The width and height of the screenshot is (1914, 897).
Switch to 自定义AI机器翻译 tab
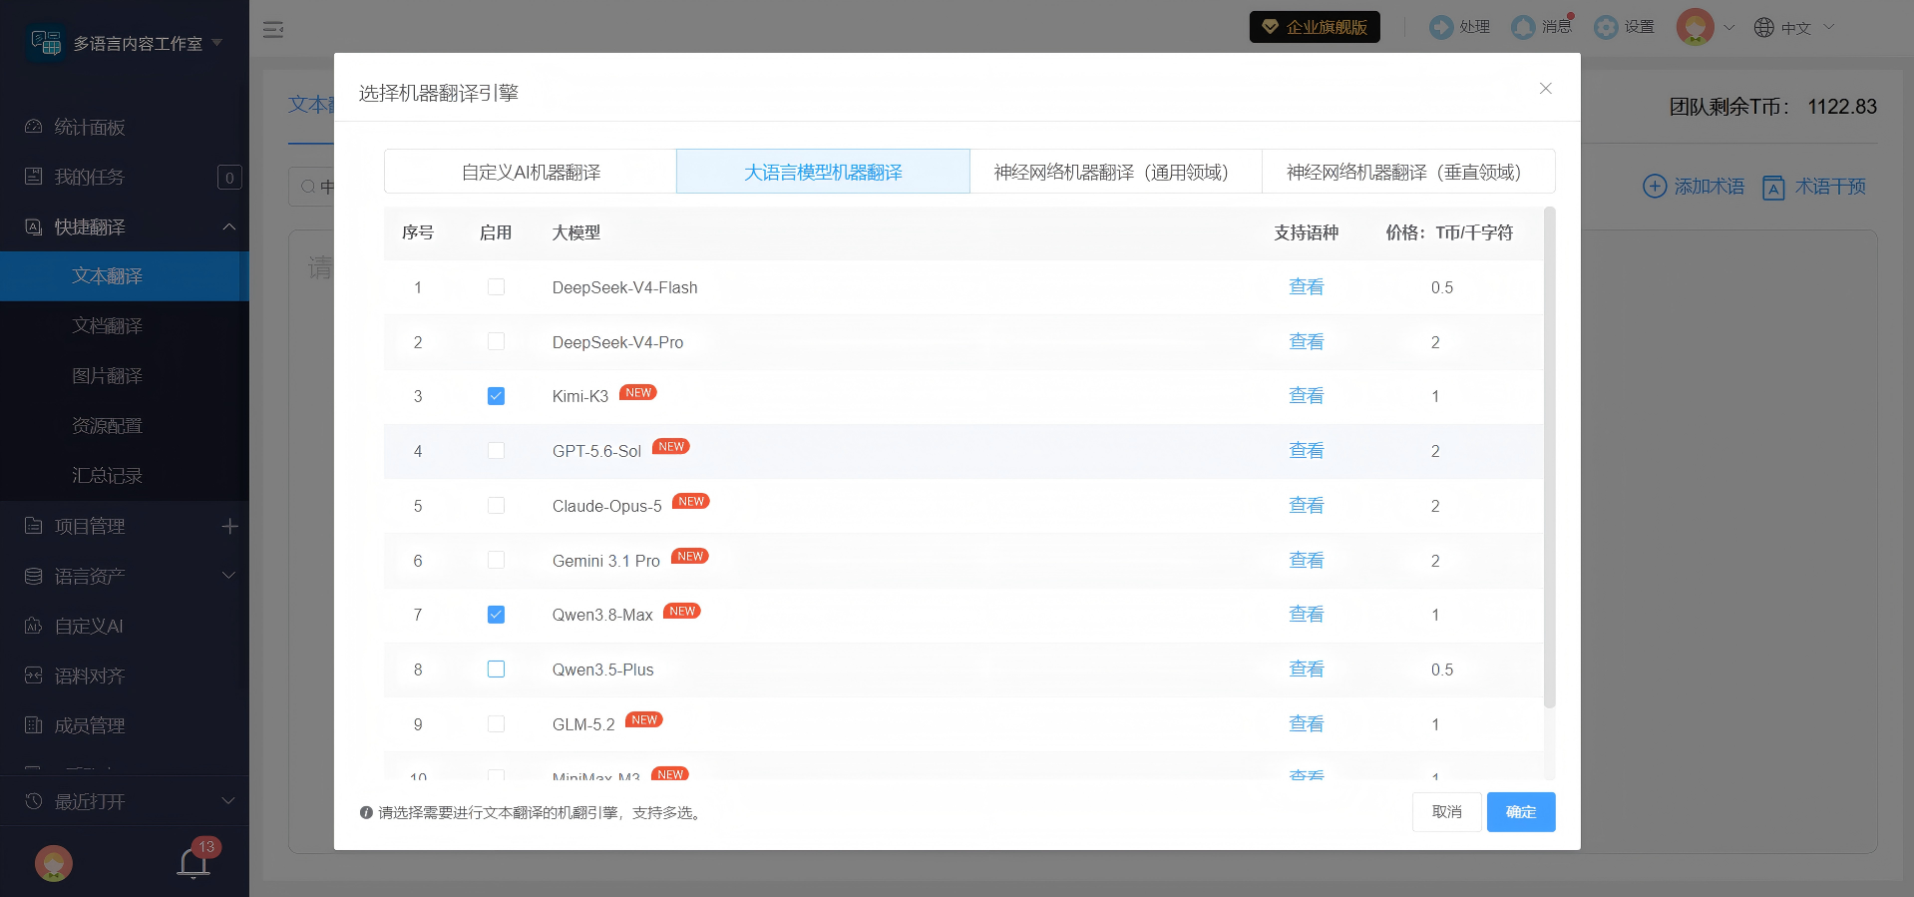coord(531,172)
